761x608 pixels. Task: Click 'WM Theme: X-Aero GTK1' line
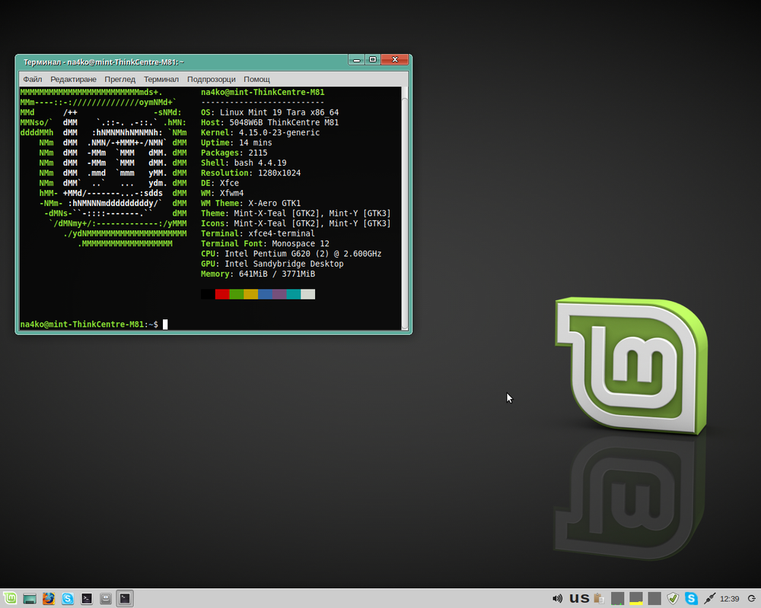point(251,203)
